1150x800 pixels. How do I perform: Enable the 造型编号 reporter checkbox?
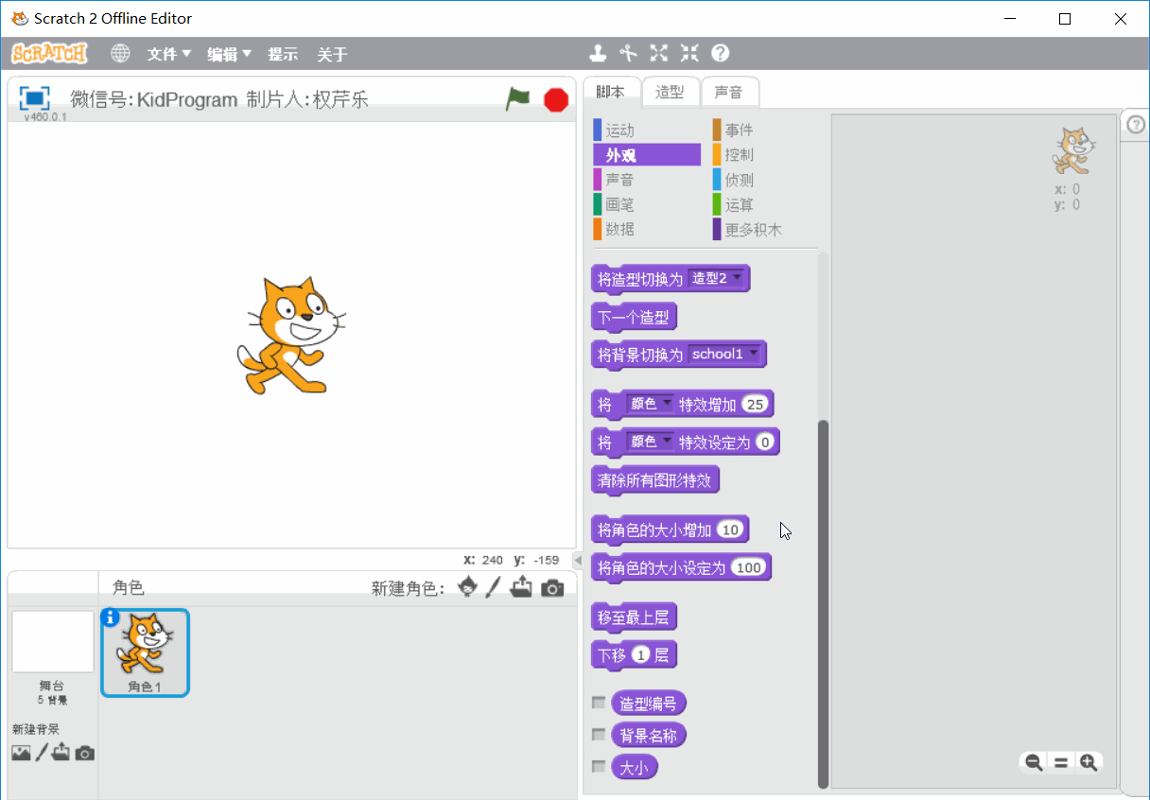click(x=599, y=703)
